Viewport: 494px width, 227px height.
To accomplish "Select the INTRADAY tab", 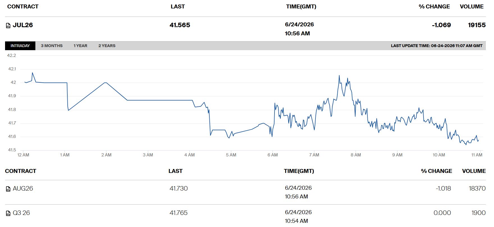I will tap(20, 46).
